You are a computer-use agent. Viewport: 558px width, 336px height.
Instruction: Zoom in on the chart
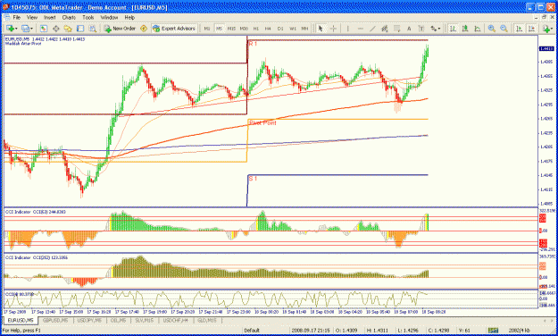492,29
